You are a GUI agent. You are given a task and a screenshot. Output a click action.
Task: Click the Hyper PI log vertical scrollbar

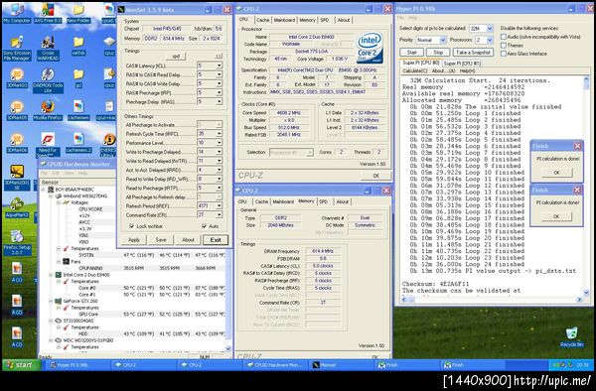coord(586,186)
